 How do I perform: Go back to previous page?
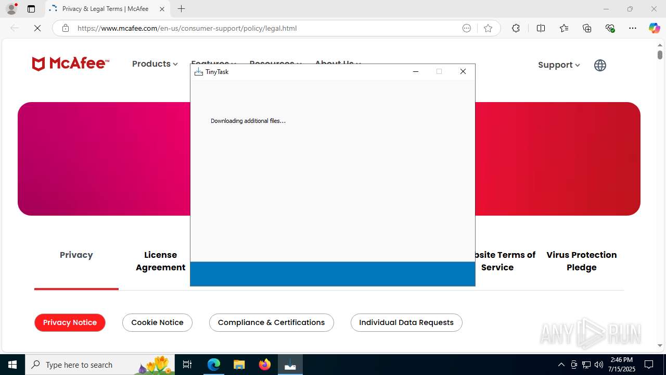coord(15,28)
